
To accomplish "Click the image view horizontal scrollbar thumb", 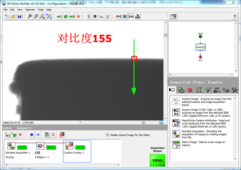I will 143,122.
